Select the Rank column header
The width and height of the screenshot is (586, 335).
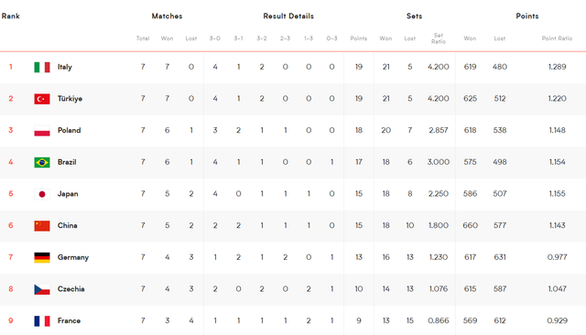point(10,16)
